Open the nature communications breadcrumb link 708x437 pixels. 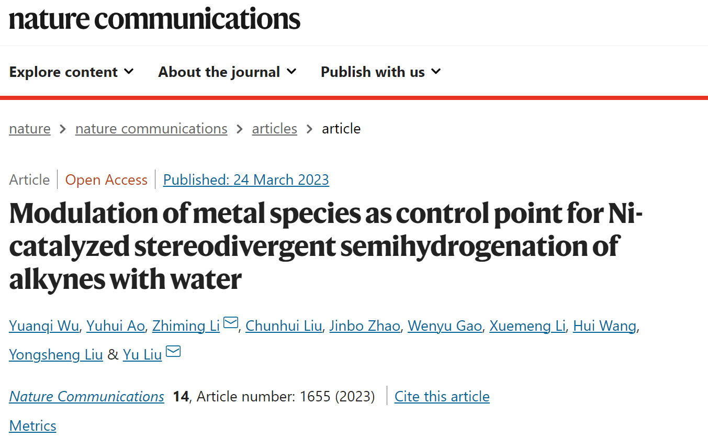click(x=151, y=129)
